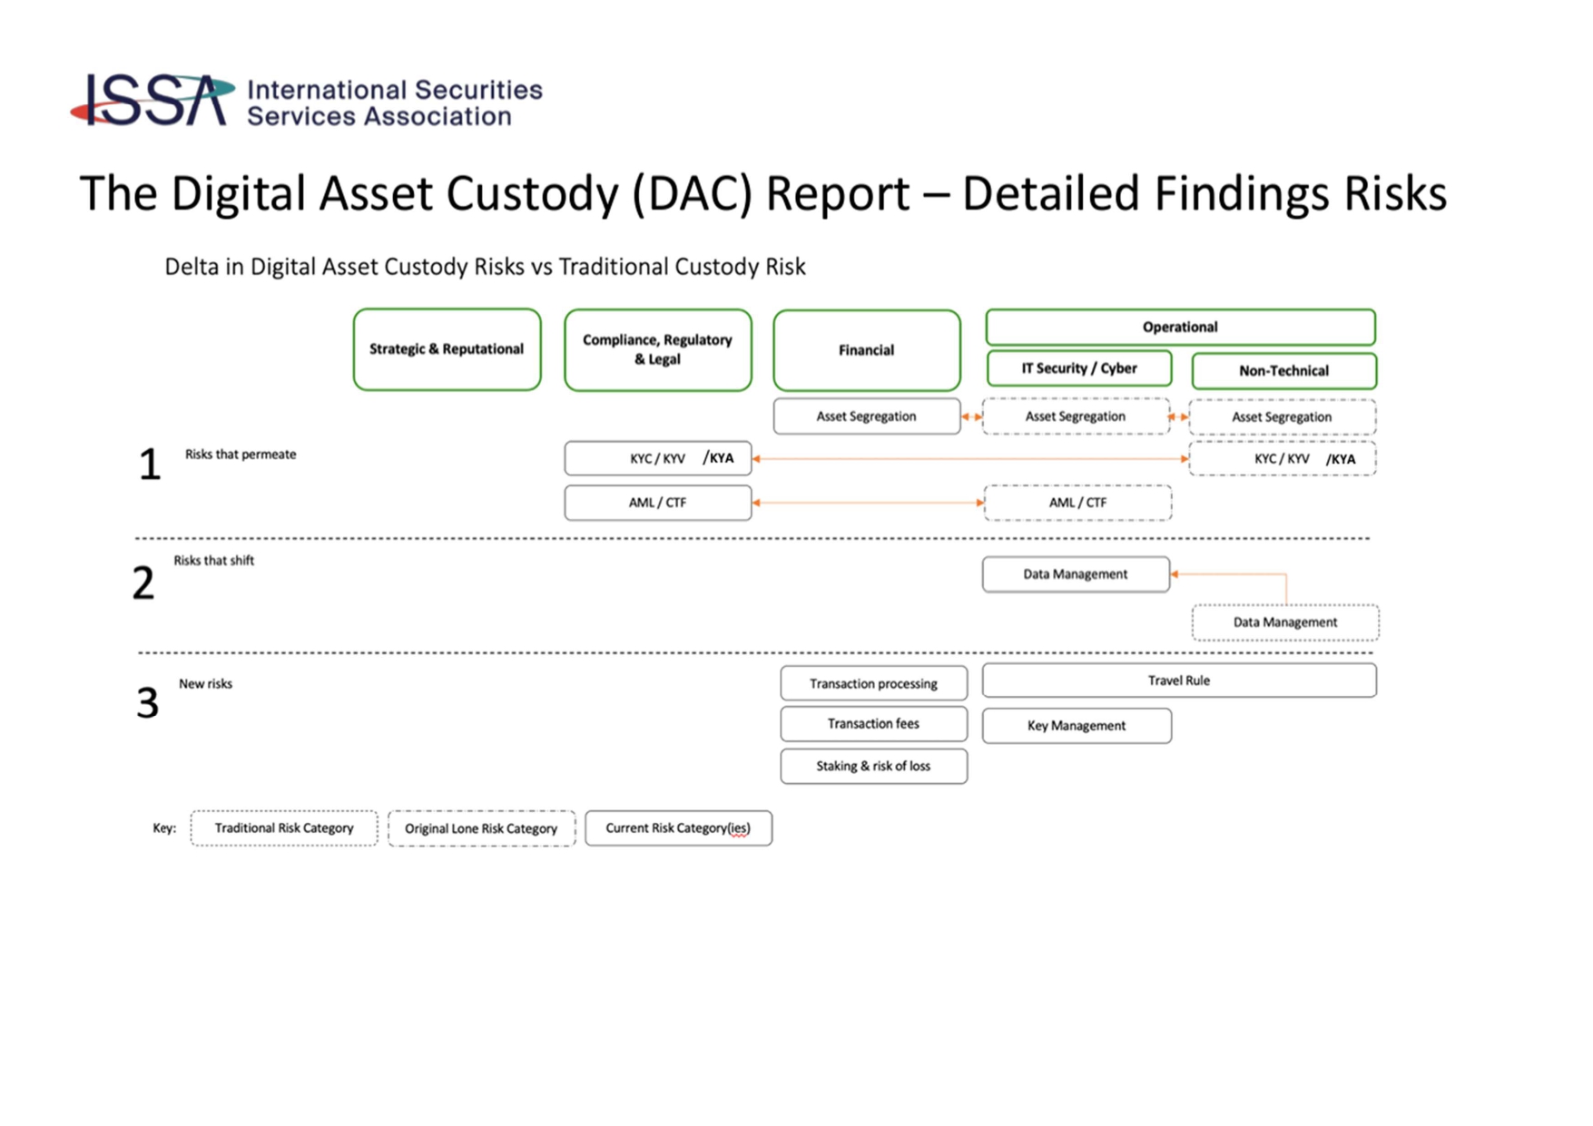Click Asset Segregation under IT Security / Cyber

tap(1076, 416)
